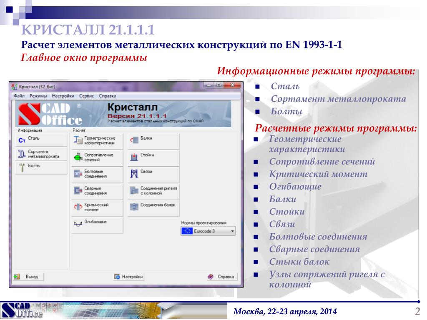Click the Стойки button text
This screenshot has width=427, height=320.
click(147, 155)
